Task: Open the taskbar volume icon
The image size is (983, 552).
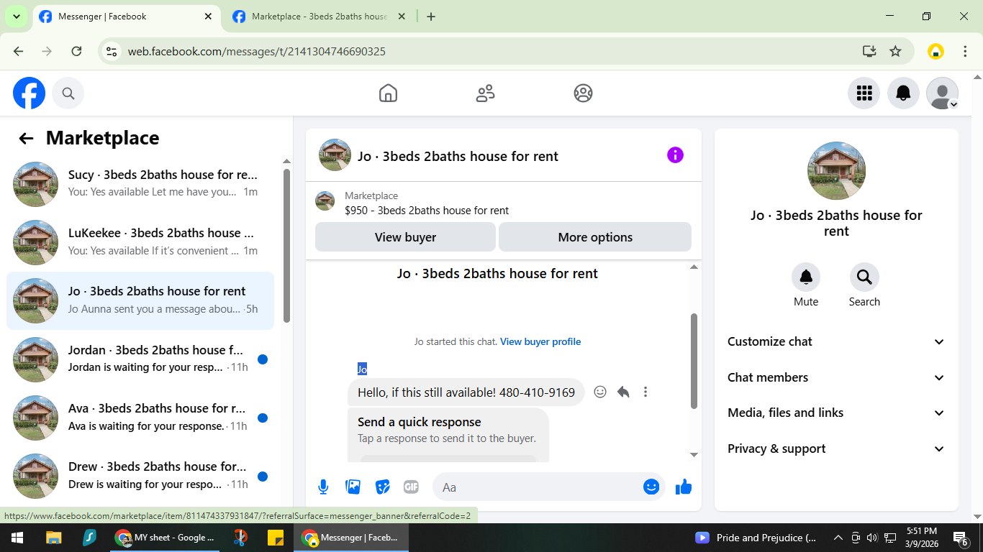Action: coord(872,538)
